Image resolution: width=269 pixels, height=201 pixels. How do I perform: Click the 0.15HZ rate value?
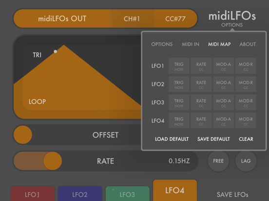[179, 161]
